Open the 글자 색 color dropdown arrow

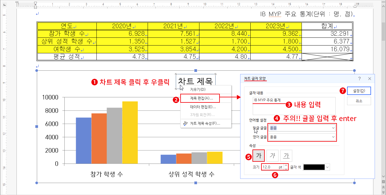tap(327, 167)
